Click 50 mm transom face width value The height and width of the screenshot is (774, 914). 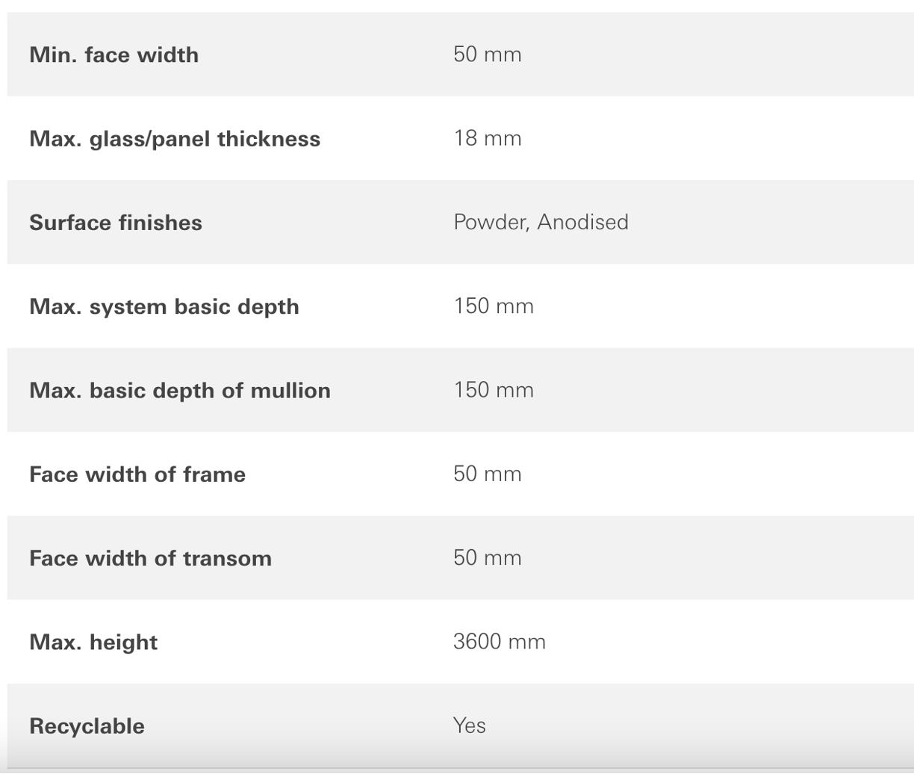coord(487,557)
